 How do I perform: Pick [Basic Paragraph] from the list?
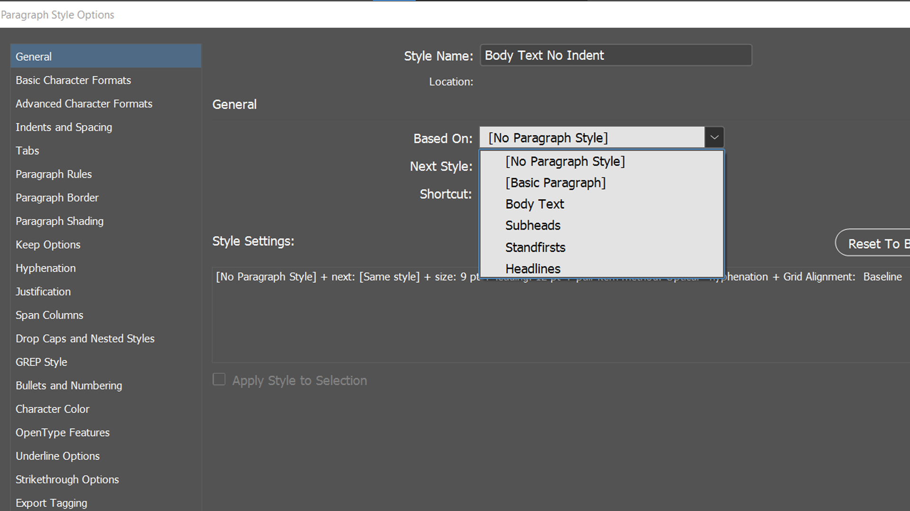[555, 183]
